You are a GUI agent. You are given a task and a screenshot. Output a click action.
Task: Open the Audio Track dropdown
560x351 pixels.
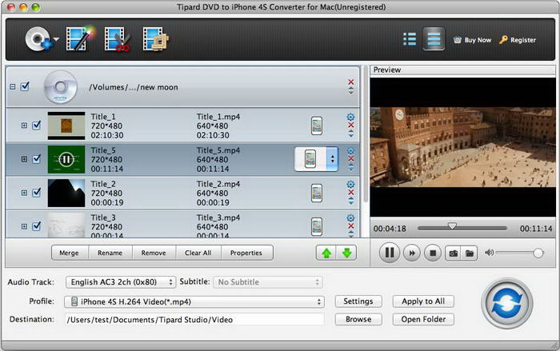tap(122, 282)
